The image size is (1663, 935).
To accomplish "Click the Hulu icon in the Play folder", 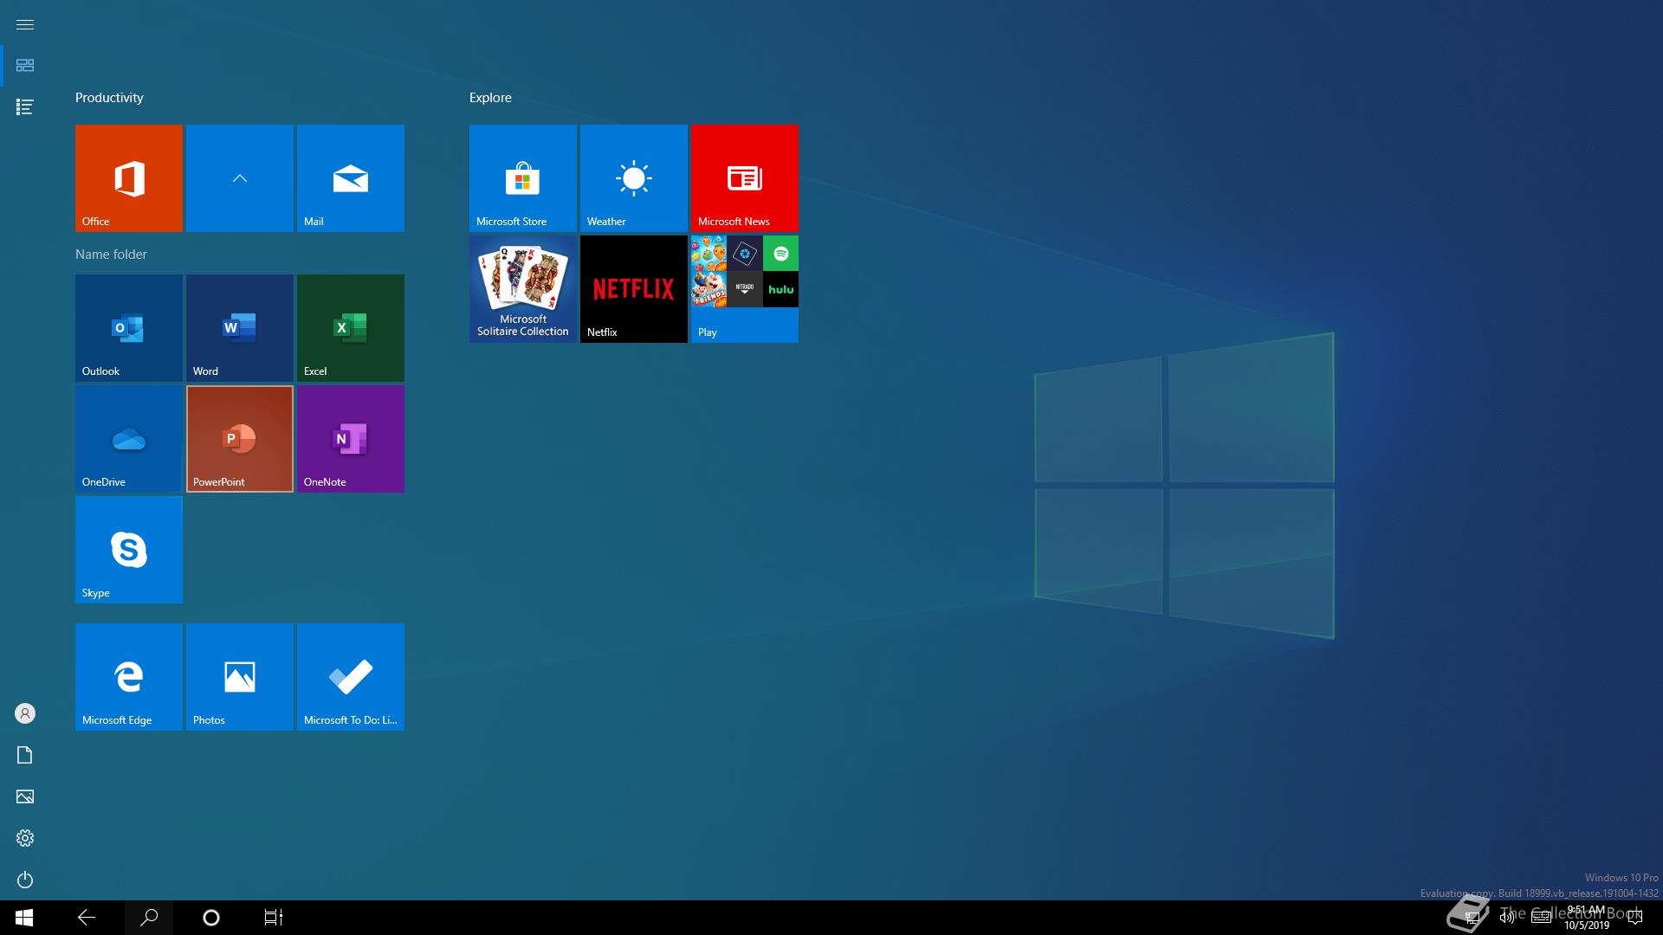I will tap(781, 289).
